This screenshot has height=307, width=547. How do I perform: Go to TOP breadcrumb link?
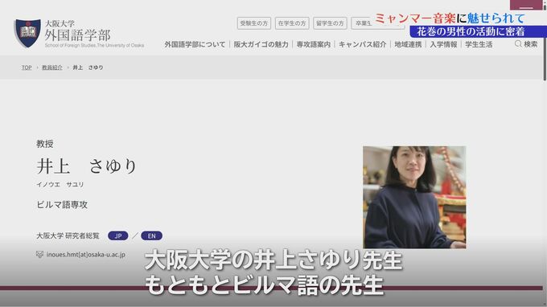[x=27, y=68]
